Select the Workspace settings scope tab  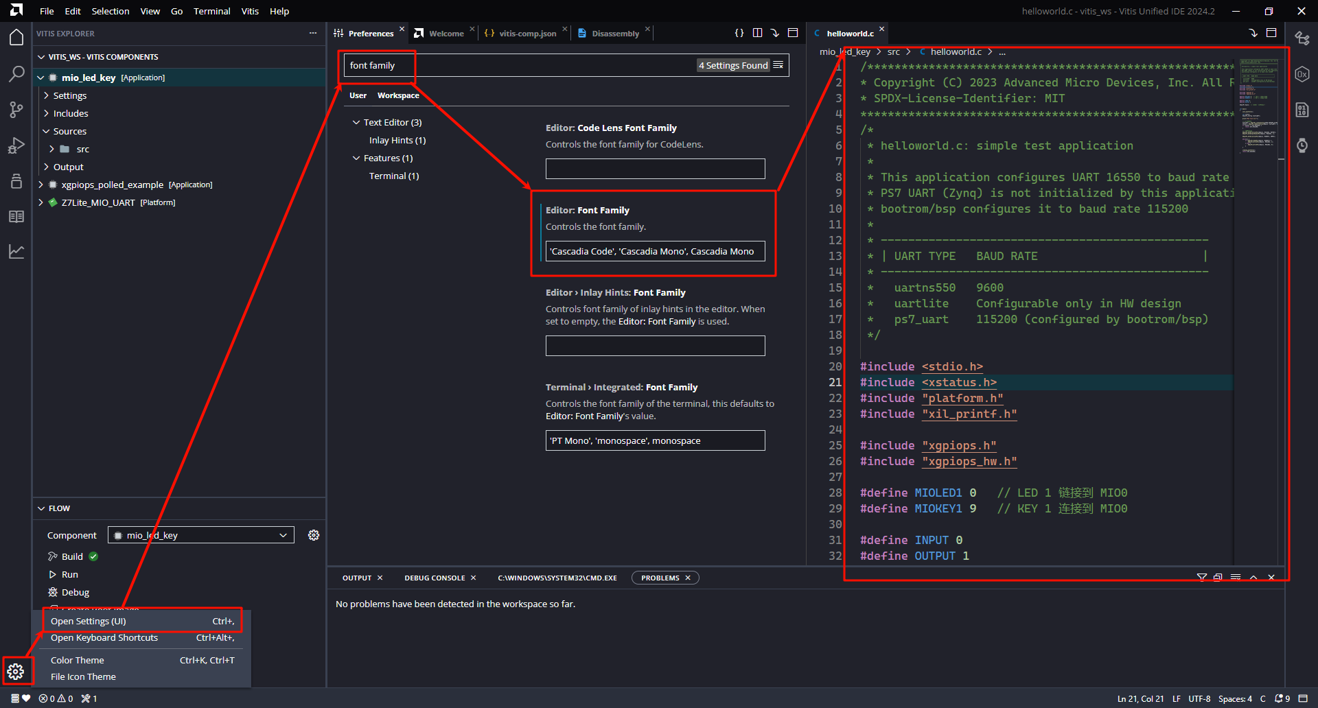[x=398, y=95]
